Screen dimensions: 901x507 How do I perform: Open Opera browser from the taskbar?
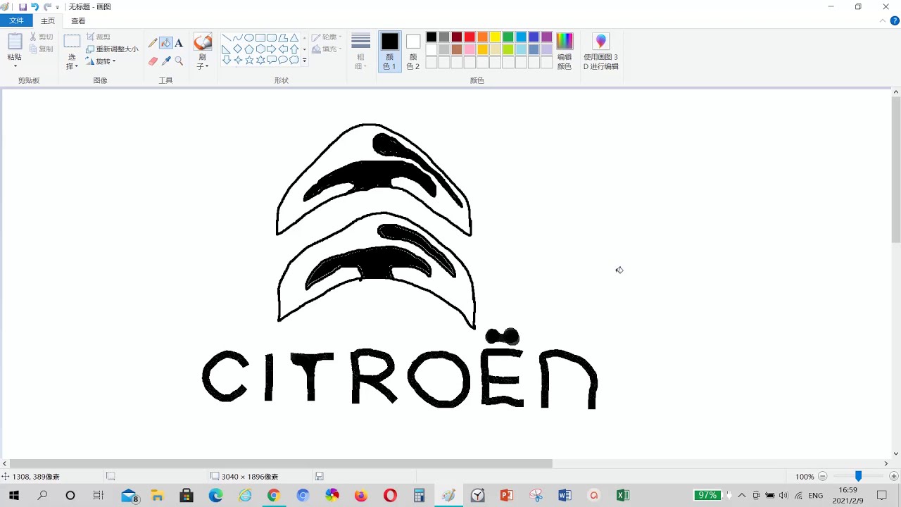[390, 496]
